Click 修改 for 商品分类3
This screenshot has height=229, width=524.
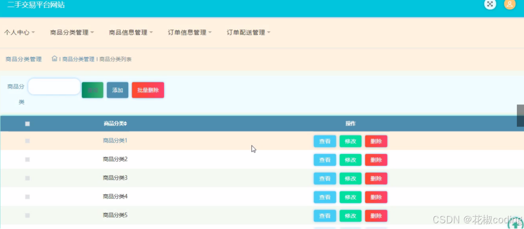351,179
